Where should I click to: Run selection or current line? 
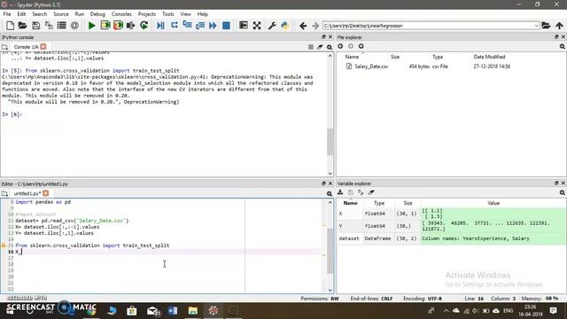tap(130, 26)
